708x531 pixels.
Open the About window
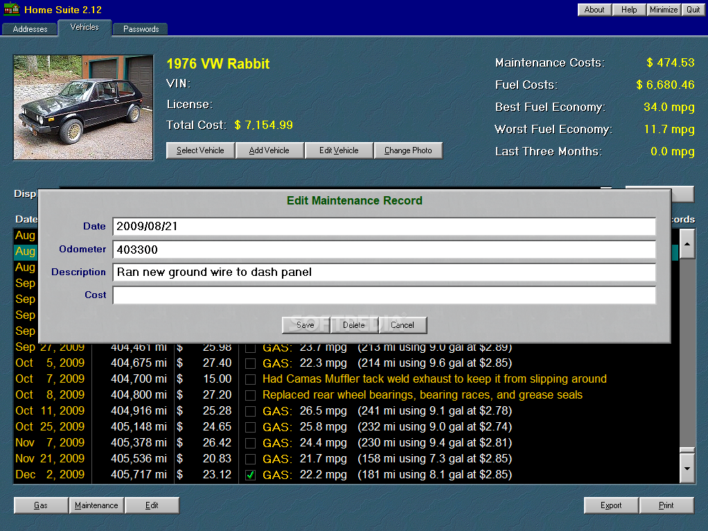coord(594,10)
